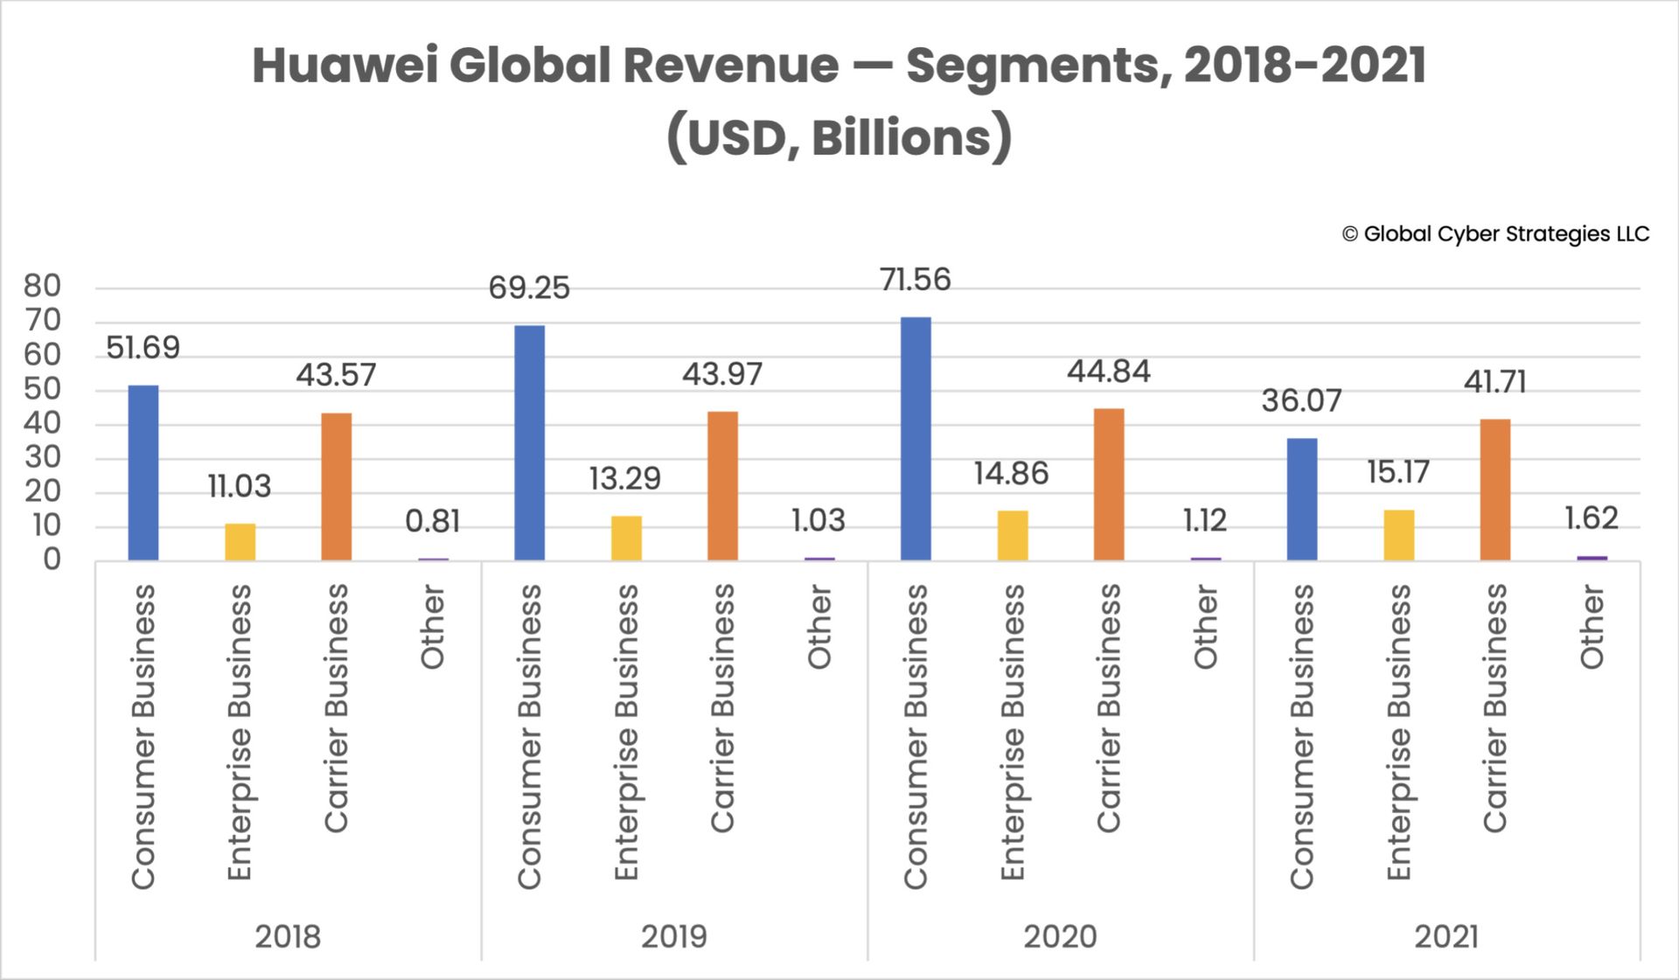Click the data label 71.56
This screenshot has height=980, width=1679.
coord(916,280)
